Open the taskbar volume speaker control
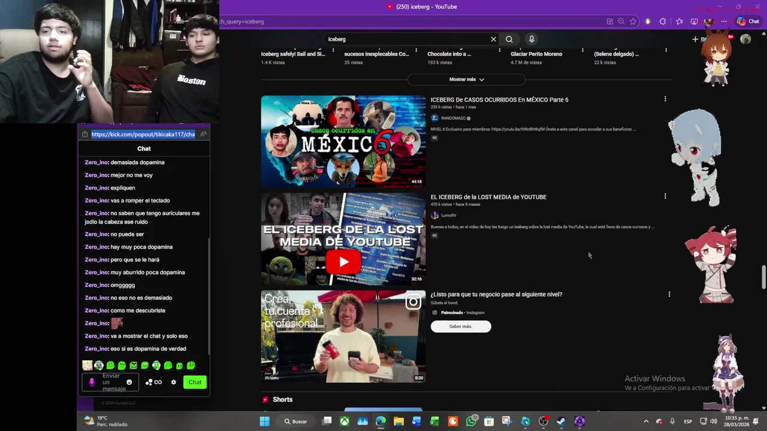Viewport: 767px width, 431px height. tap(713, 421)
